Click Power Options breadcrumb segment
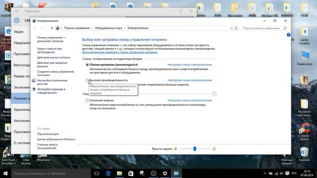Screen dimensions: 317x178 click(x=138, y=28)
